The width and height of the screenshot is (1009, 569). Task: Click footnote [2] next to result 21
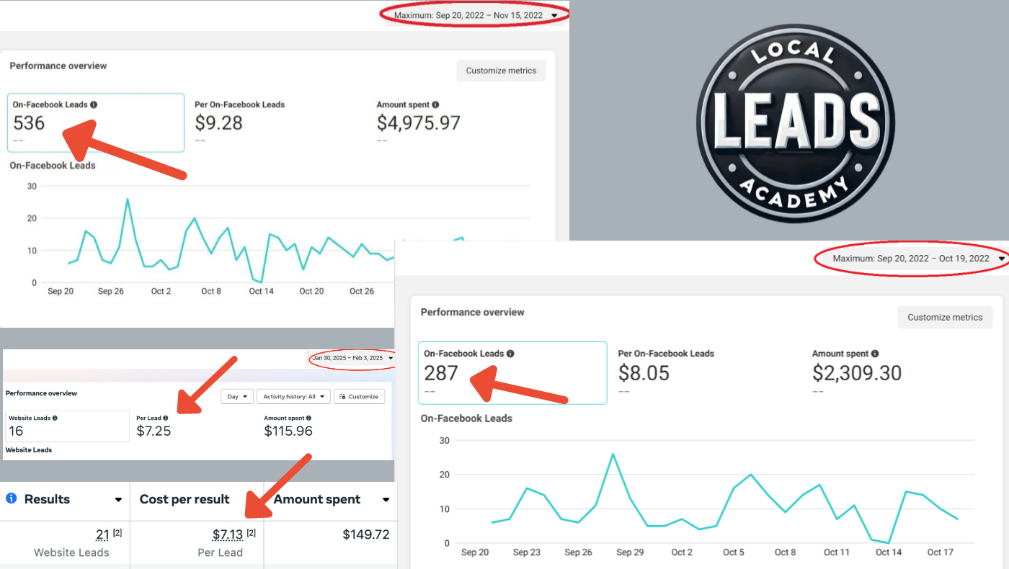click(x=117, y=532)
